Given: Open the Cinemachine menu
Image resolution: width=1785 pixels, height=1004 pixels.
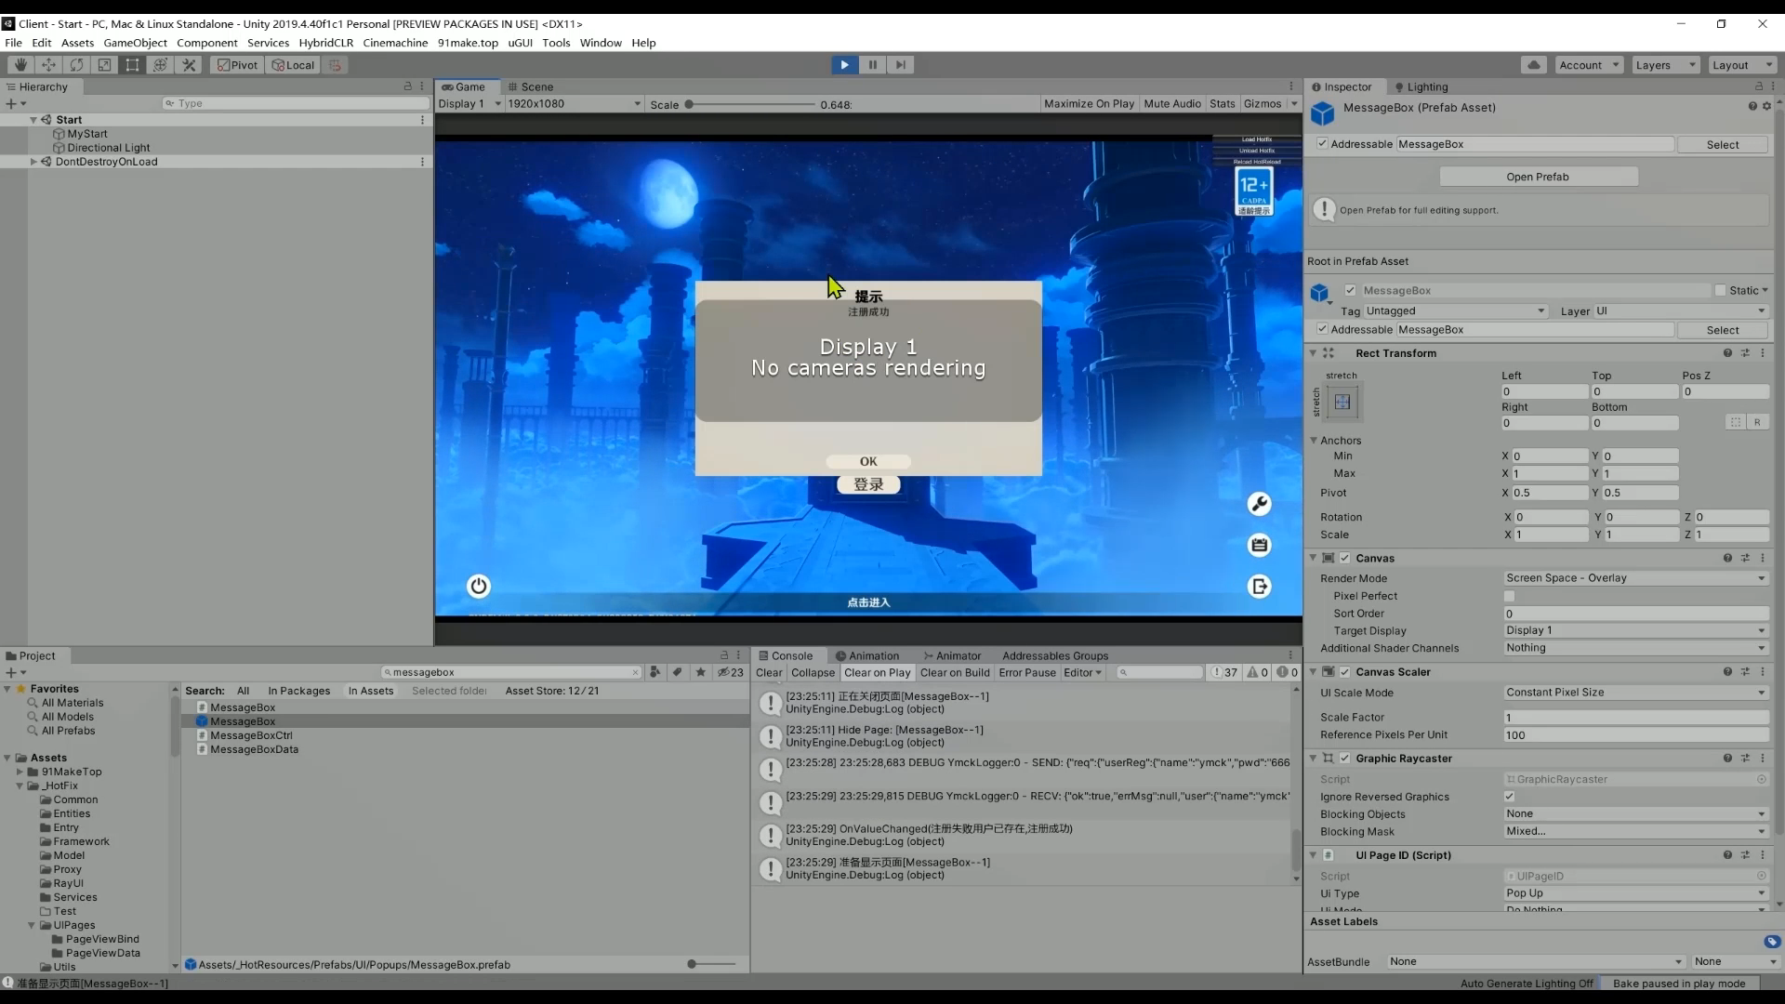Looking at the screenshot, I should click(x=395, y=43).
